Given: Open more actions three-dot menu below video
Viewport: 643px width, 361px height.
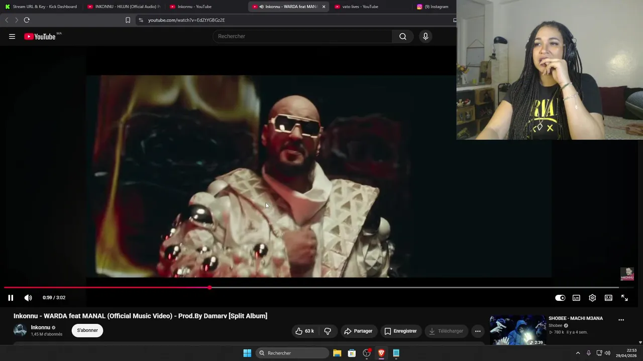Looking at the screenshot, I should coord(478,331).
